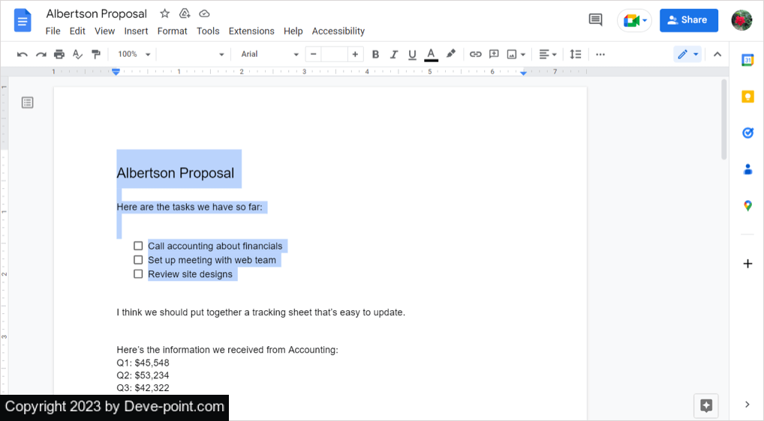This screenshot has height=421, width=764.
Task: Open the Extensions menu
Action: pos(251,31)
